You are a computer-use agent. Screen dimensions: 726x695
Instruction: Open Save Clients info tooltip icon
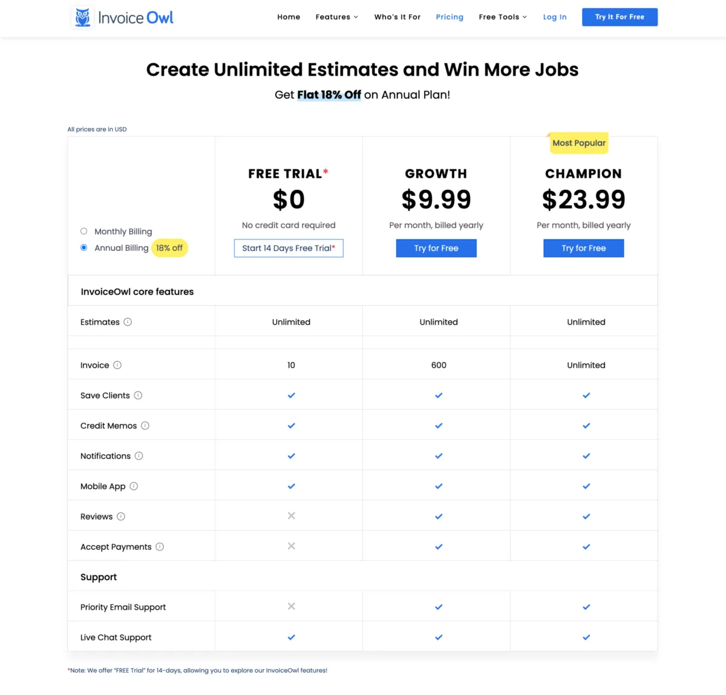coord(138,395)
